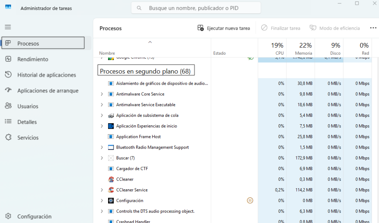
Task: Open the three-dot options menu
Action: (x=373, y=28)
